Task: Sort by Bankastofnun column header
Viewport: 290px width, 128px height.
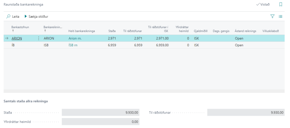Action: pos(20,27)
